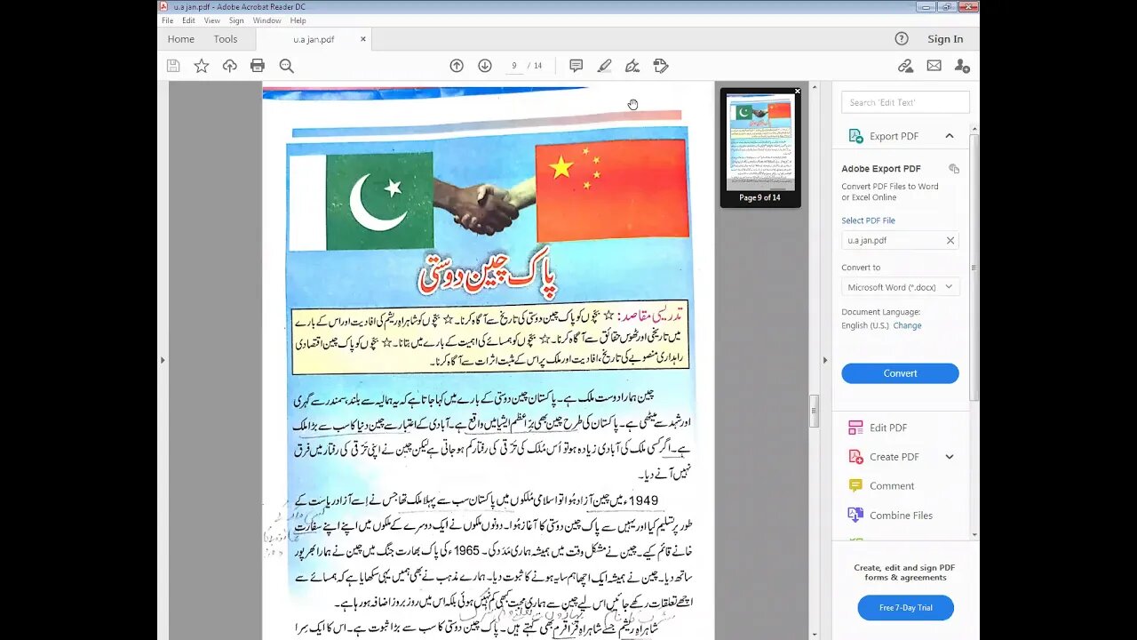Click share with others person icon
This screenshot has height=640, width=1137.
(962, 66)
